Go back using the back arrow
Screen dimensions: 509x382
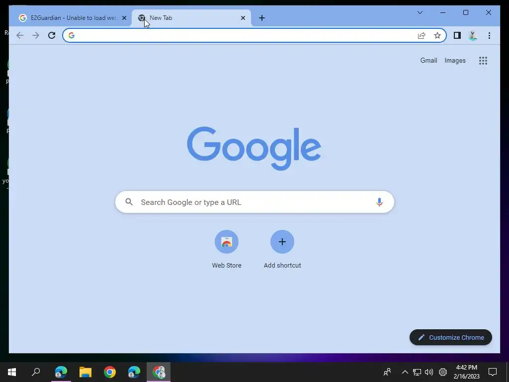point(20,35)
